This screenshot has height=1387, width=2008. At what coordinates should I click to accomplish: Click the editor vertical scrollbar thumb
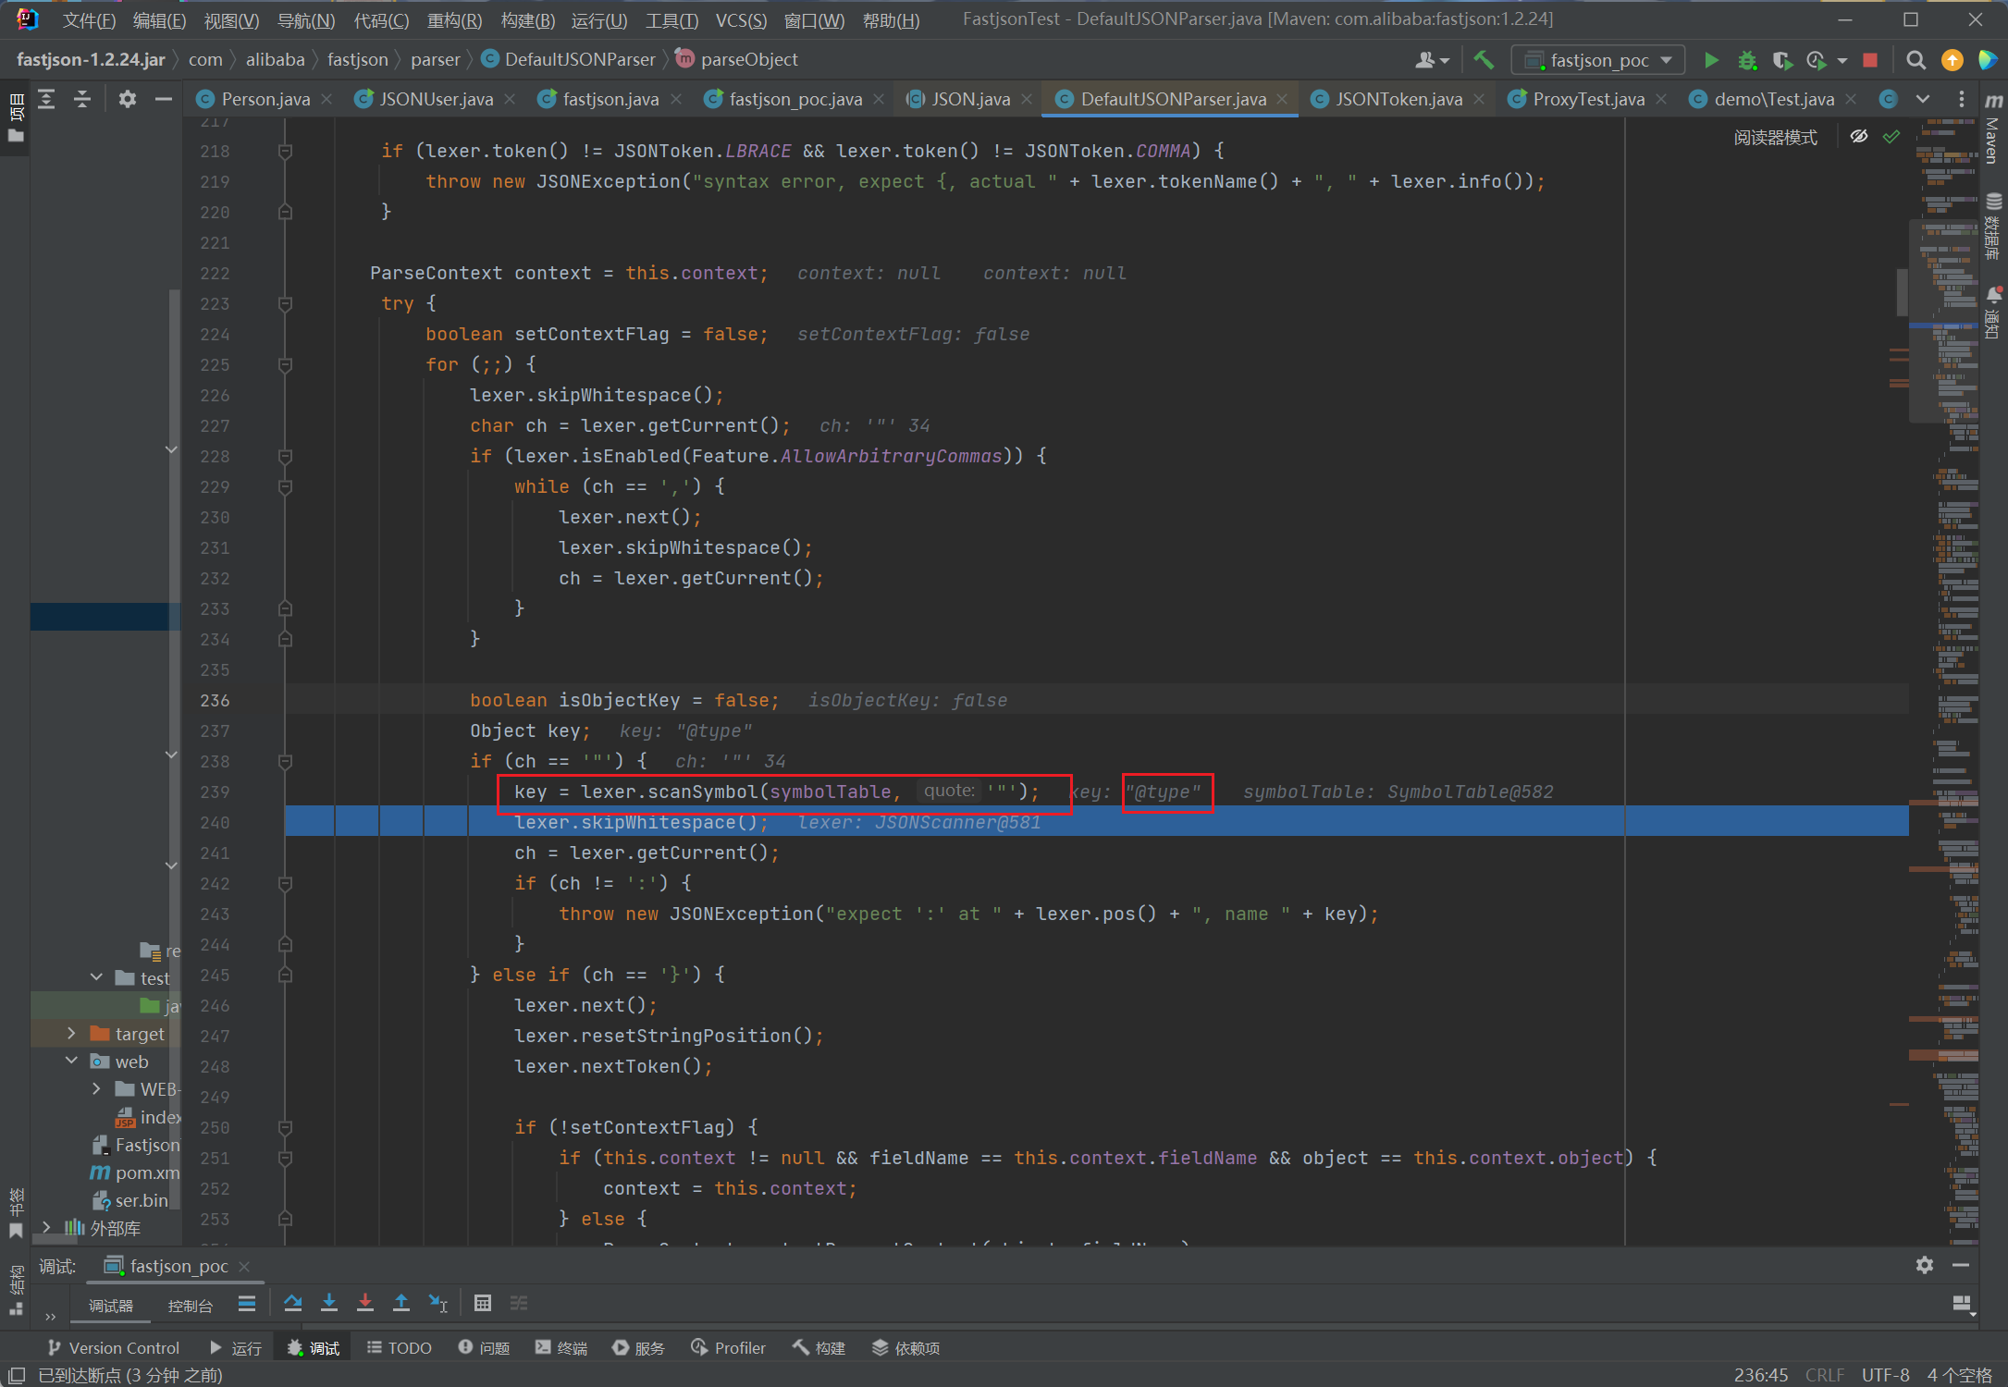coord(1902,291)
